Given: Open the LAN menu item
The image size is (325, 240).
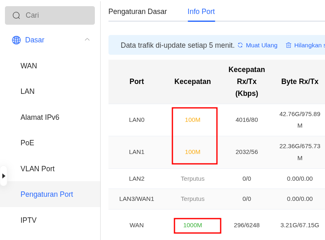Looking at the screenshot, I should coord(28,91).
